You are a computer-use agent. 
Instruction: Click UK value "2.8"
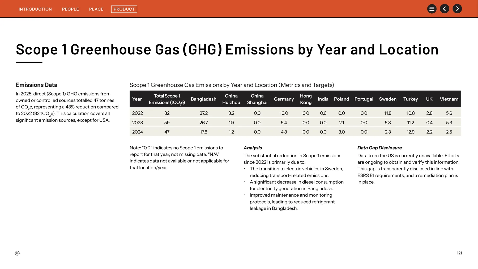click(x=429, y=113)
